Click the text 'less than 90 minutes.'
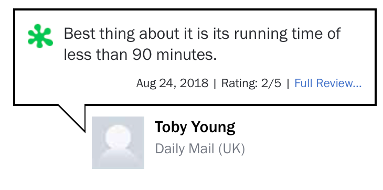The image size is (383, 190). [x=140, y=55]
